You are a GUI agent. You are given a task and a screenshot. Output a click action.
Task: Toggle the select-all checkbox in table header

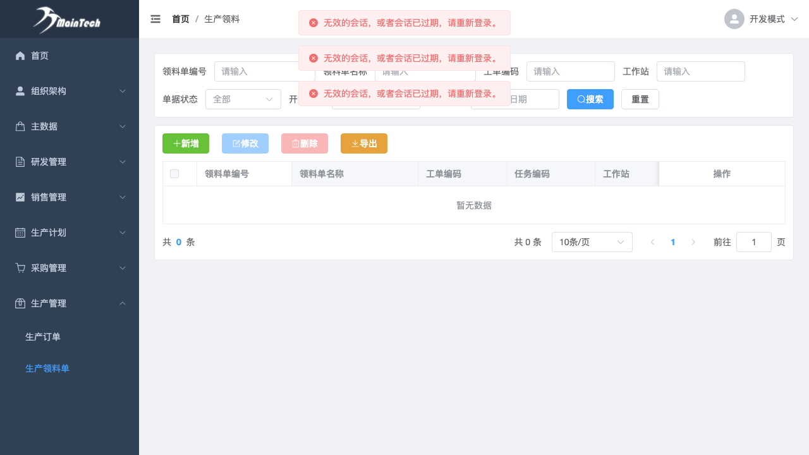(174, 174)
